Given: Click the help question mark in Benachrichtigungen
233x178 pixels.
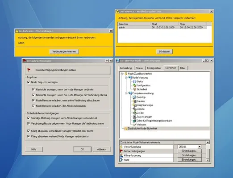Looking at the screenshot, I should tap(107, 61).
